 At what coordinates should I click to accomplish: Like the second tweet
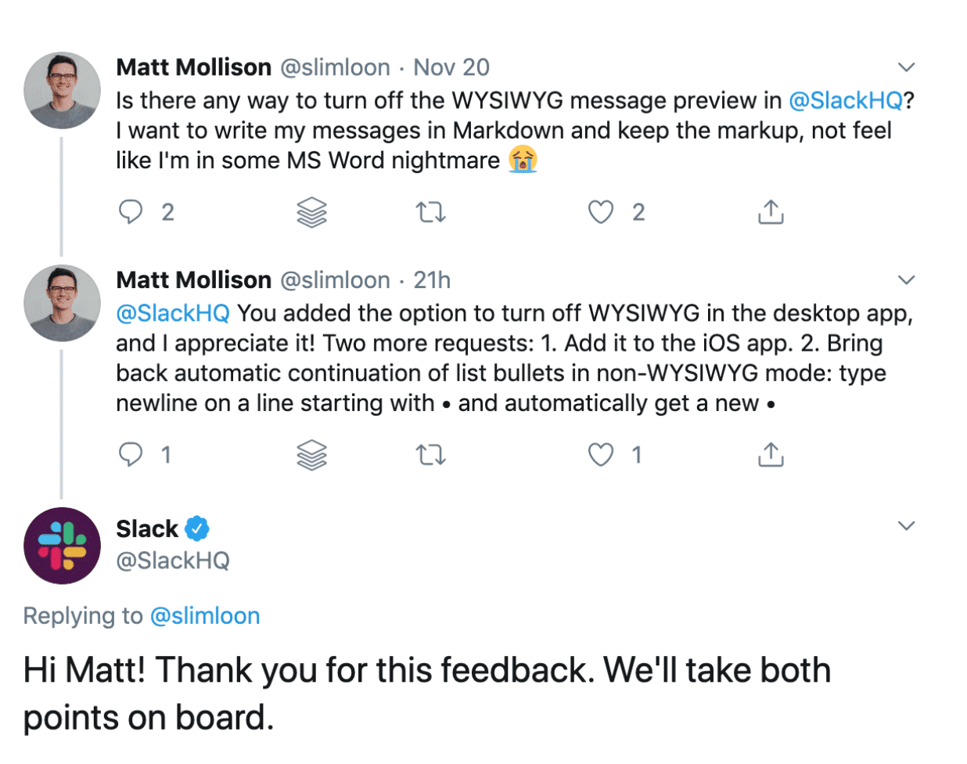click(602, 454)
